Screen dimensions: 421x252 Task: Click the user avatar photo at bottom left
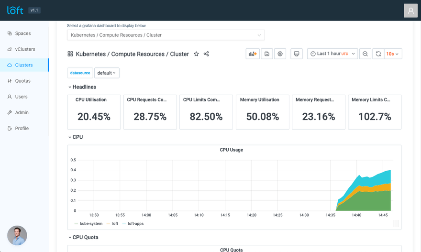pos(17,235)
